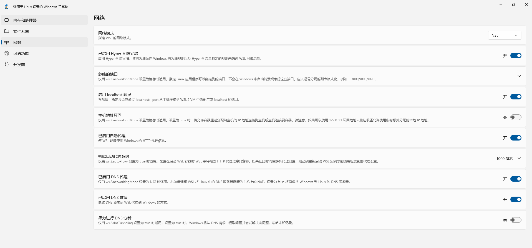Click the optional features gear icon
532x248 pixels.
pyautogui.click(x=7, y=53)
